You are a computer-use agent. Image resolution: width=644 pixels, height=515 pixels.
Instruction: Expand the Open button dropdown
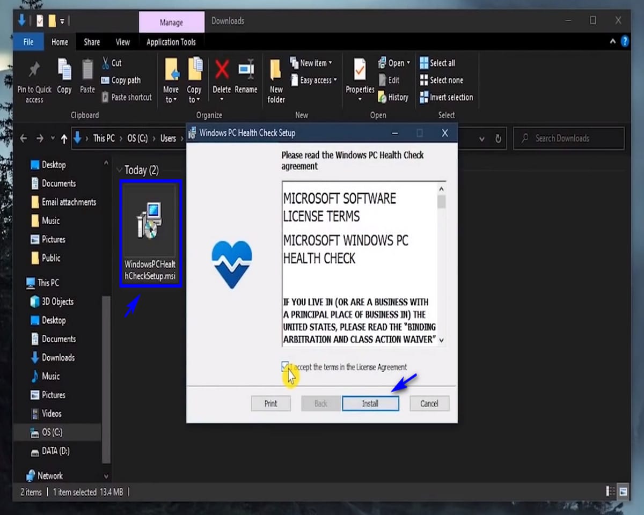408,63
